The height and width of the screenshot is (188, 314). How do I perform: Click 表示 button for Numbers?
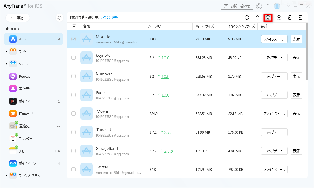tap(297, 76)
